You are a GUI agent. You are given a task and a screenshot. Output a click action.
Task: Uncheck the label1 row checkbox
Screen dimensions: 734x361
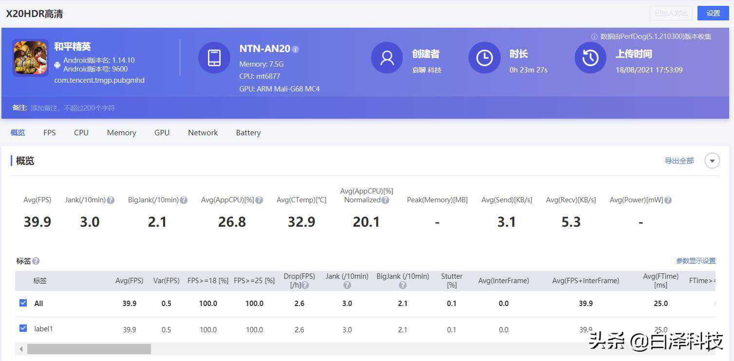tap(23, 328)
